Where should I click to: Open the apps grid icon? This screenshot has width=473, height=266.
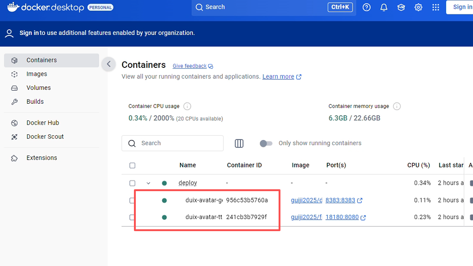click(x=436, y=7)
